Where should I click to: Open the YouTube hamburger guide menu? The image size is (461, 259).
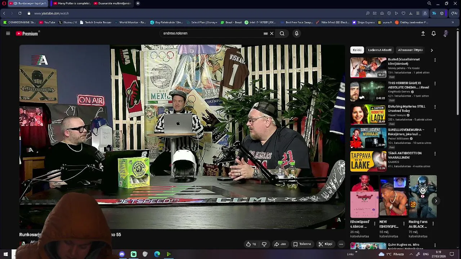[x=8, y=33]
